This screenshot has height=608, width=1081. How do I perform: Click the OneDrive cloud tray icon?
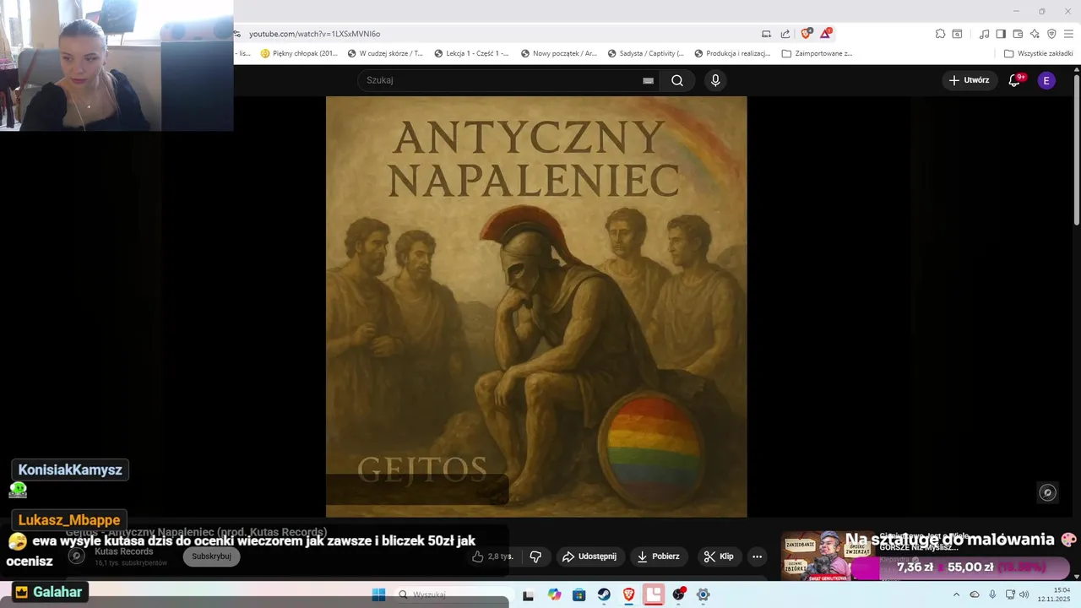(975, 594)
